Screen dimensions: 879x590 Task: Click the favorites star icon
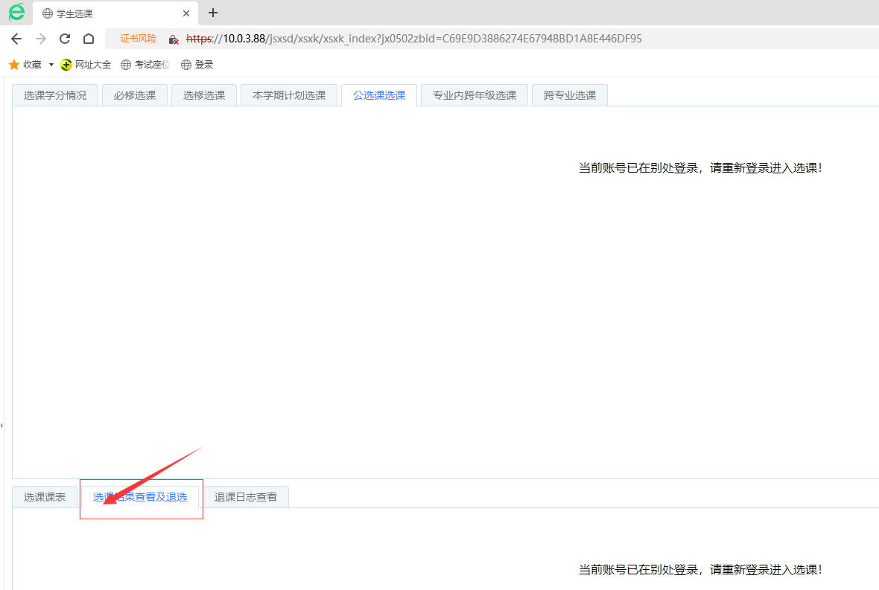click(x=13, y=65)
